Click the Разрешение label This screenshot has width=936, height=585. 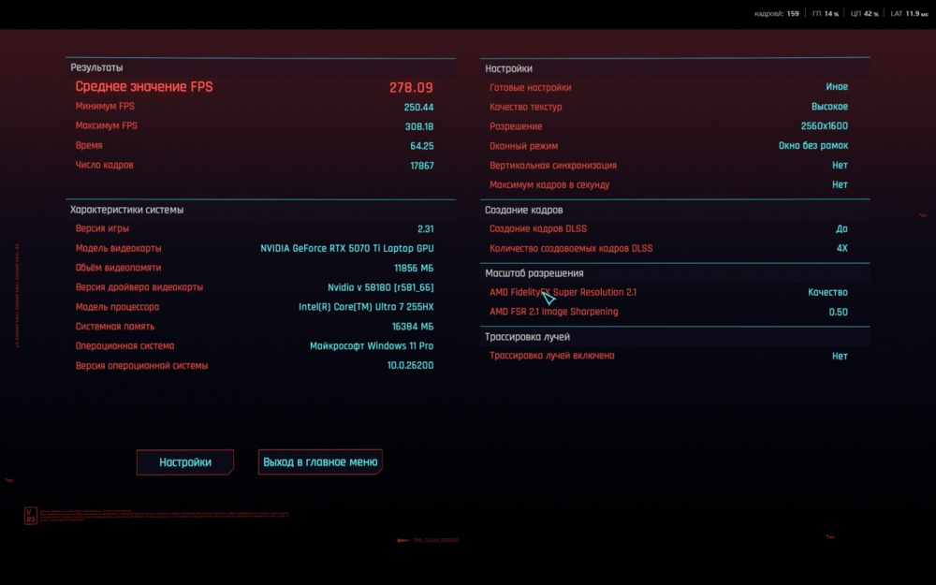pyautogui.click(x=516, y=126)
